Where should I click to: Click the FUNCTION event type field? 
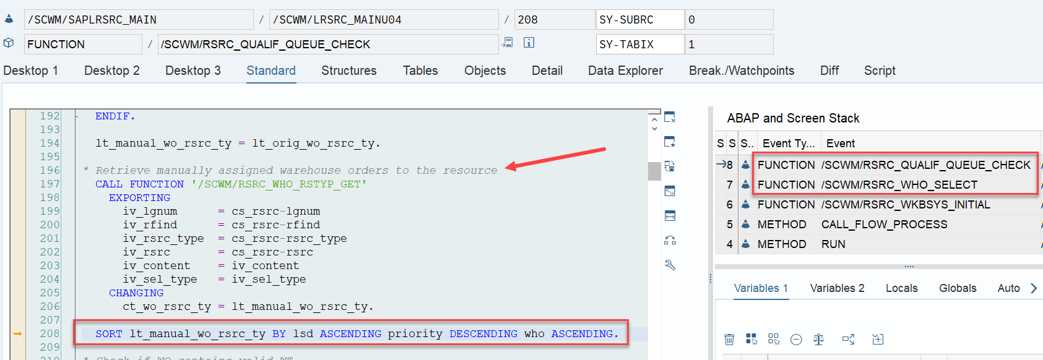tap(83, 45)
